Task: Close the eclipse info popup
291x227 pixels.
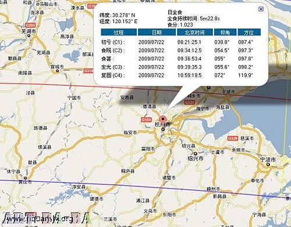Action: (261, 9)
